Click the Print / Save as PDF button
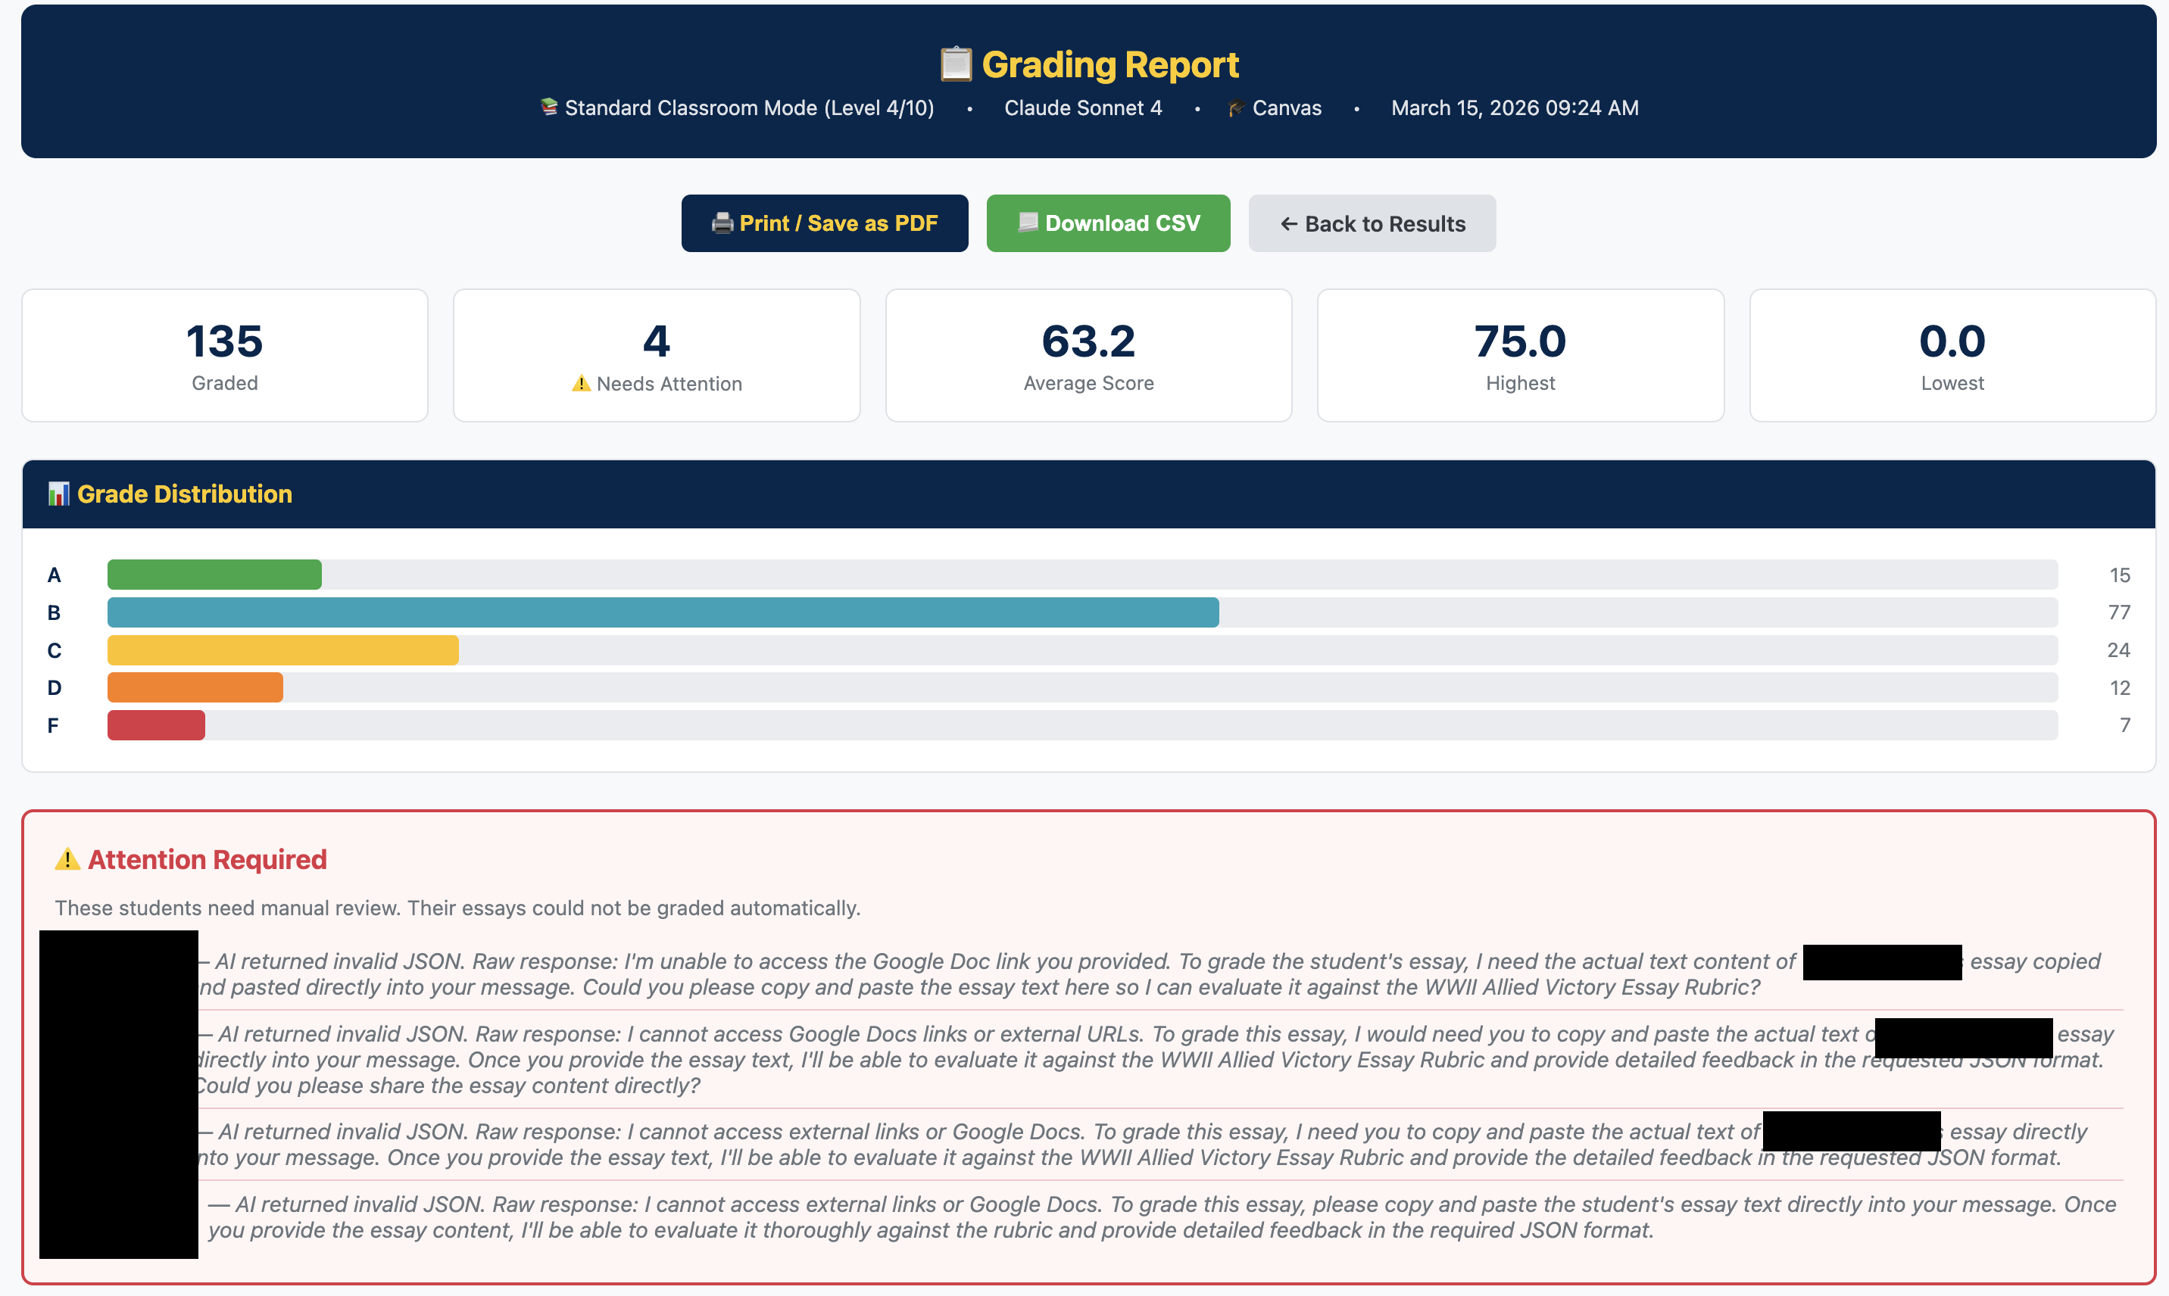The image size is (2169, 1296). (825, 223)
